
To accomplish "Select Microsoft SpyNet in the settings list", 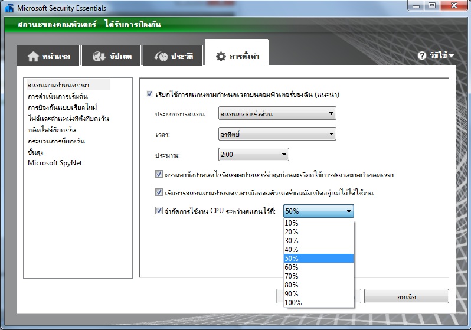I will coord(55,163).
